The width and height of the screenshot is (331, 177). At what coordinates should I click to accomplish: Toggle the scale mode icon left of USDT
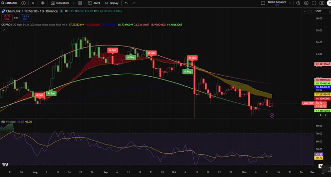tap(311, 11)
